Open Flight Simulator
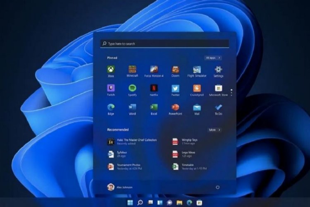 [197, 71]
